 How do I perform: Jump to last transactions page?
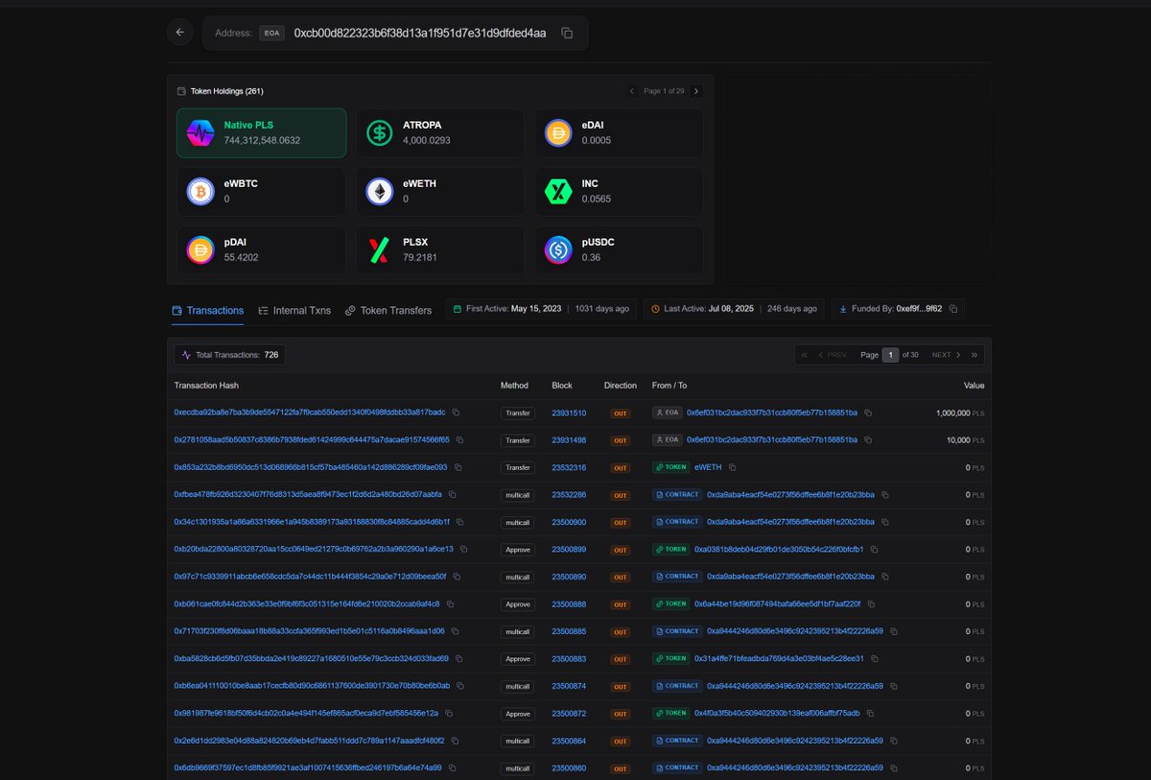coord(974,354)
